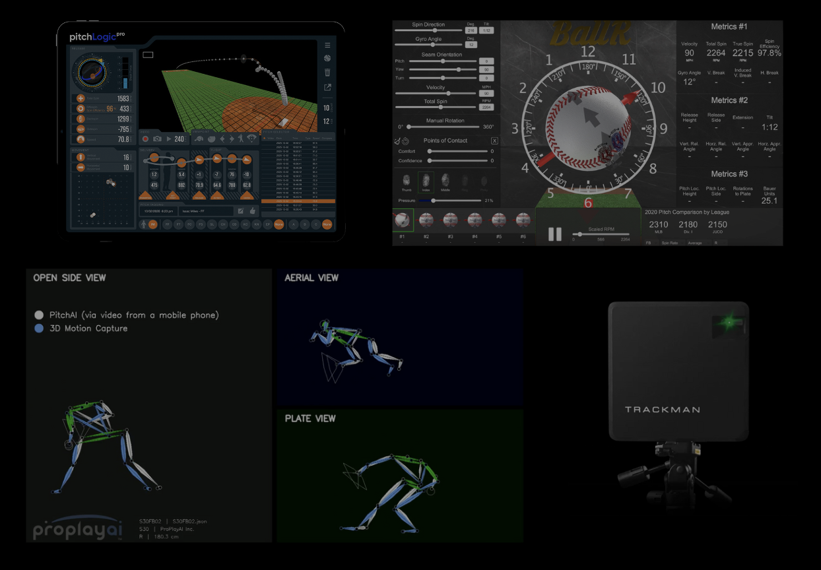Adjust the Comfort slider
Image resolution: width=821 pixels, height=570 pixels.
(x=457, y=151)
